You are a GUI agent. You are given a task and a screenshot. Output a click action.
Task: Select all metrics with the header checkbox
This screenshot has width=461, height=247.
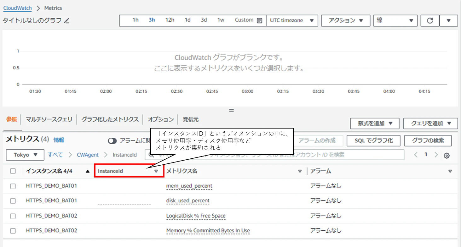[13, 171]
